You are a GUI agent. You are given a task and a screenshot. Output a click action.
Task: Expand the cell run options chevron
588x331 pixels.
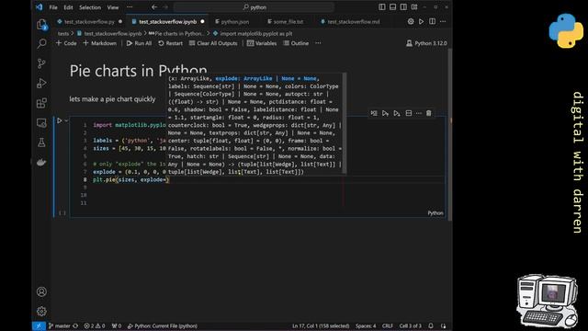click(x=66, y=120)
